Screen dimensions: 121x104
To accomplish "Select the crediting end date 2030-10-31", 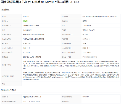I will [x=86, y=48].
